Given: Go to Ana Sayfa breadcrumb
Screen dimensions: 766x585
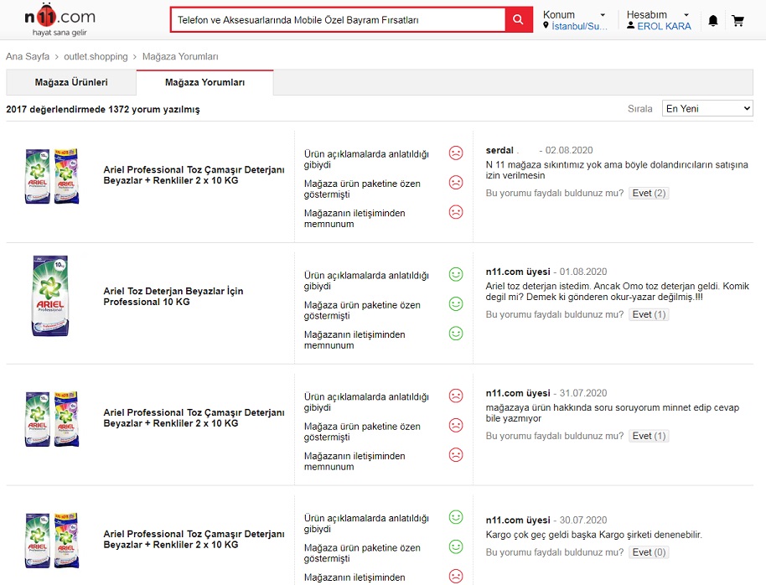Looking at the screenshot, I should tap(28, 56).
